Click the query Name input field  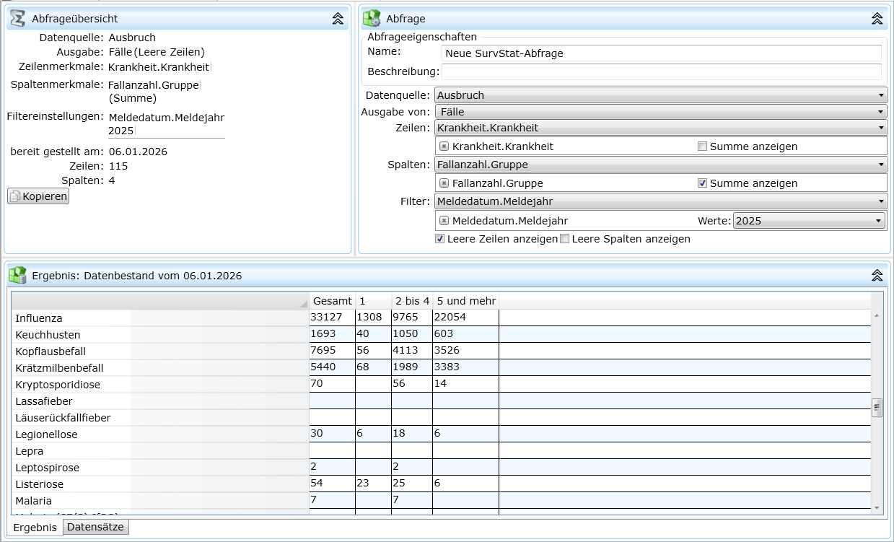tap(661, 53)
